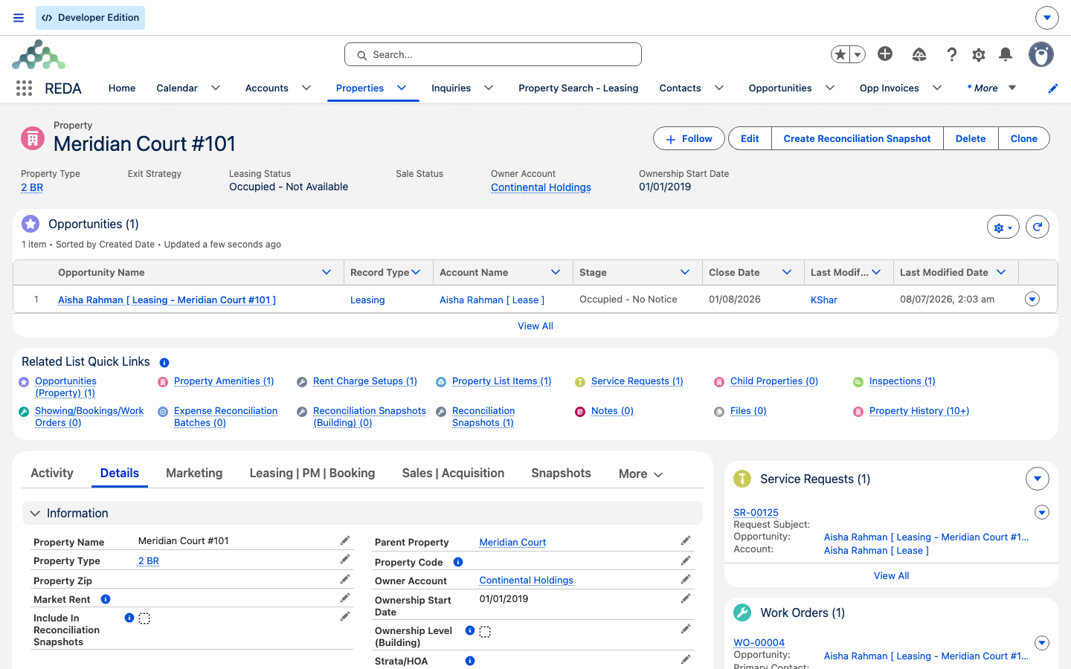
Task: Open the Continental Holdings owner account link
Action: [541, 187]
